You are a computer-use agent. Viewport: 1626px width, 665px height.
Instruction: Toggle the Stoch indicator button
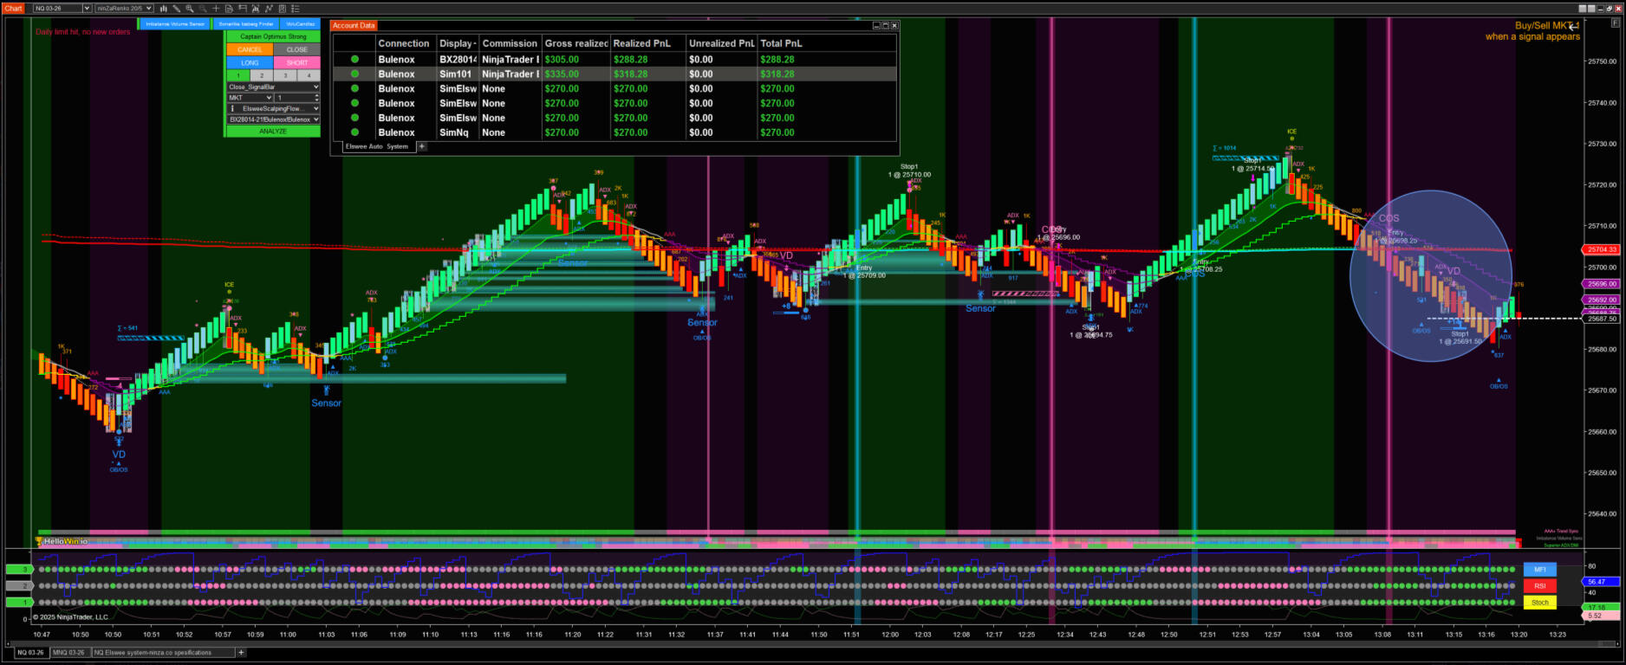pyautogui.click(x=1539, y=602)
